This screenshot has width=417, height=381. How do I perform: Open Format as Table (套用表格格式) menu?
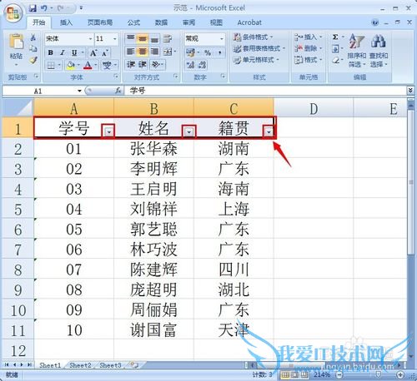[x=259, y=48]
